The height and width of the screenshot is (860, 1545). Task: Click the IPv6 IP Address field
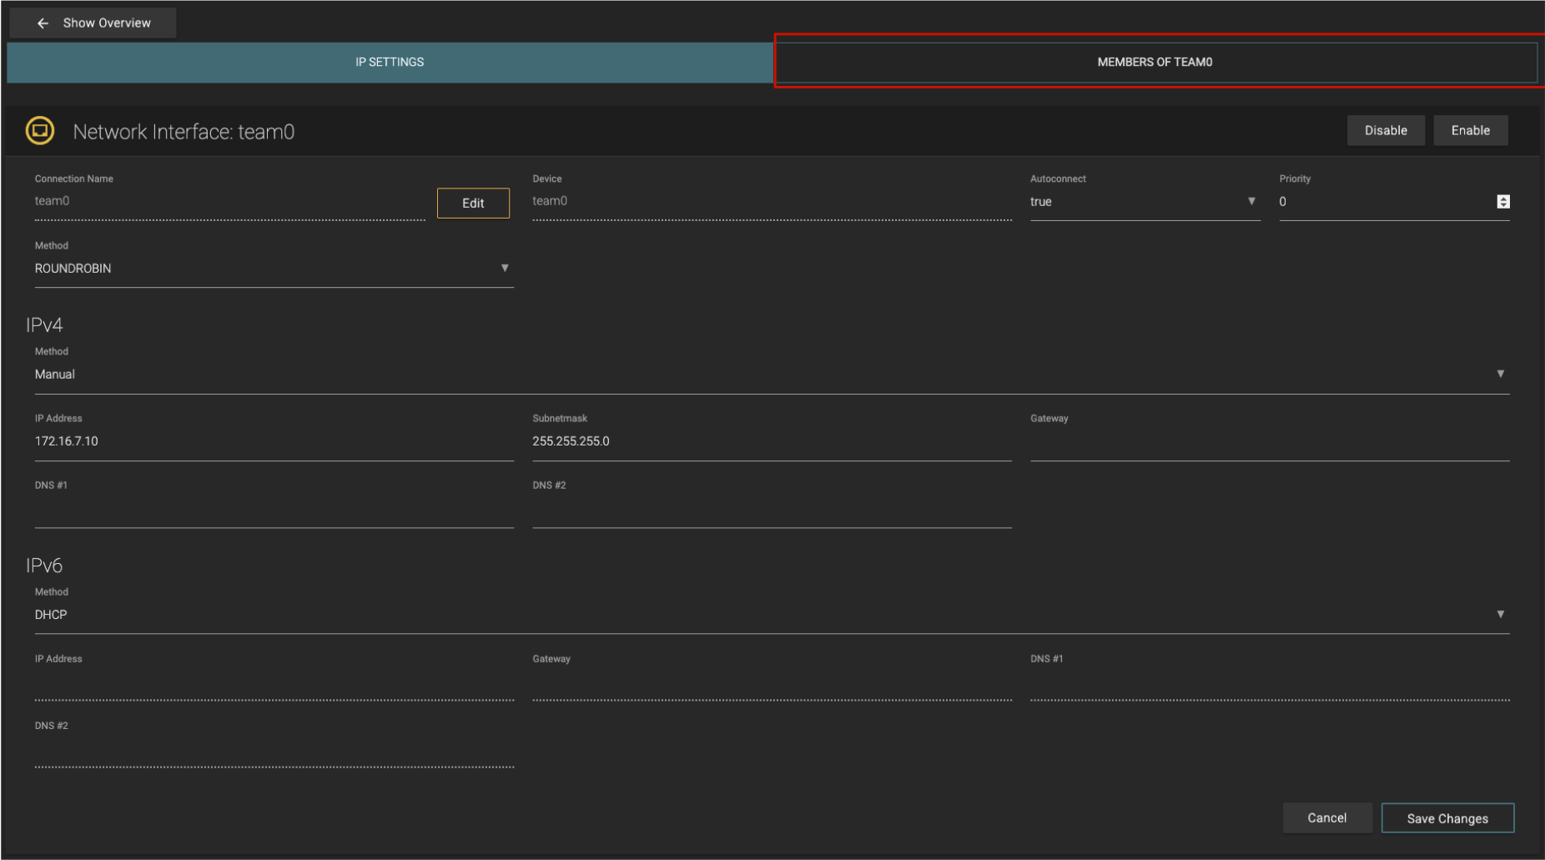[274, 682]
